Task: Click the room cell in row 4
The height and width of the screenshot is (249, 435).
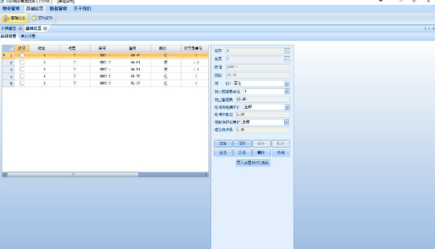Action: point(105,77)
